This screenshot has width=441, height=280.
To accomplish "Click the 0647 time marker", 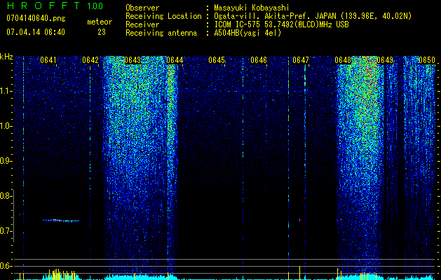I will click(301, 60).
